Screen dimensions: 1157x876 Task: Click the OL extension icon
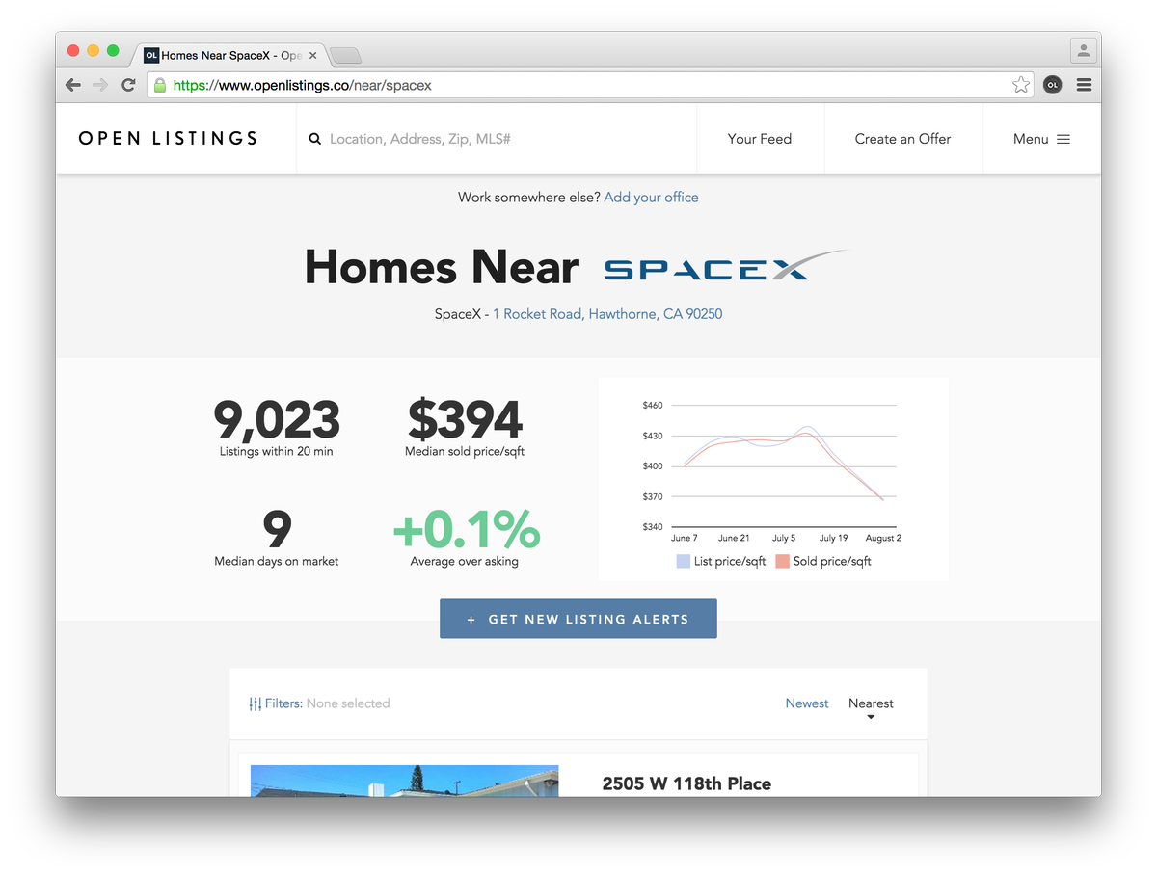pyautogui.click(x=1052, y=85)
